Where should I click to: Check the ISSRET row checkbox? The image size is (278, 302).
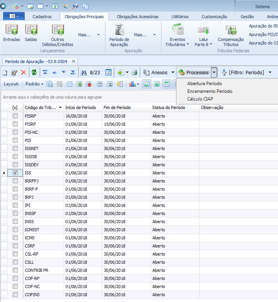[15, 148]
